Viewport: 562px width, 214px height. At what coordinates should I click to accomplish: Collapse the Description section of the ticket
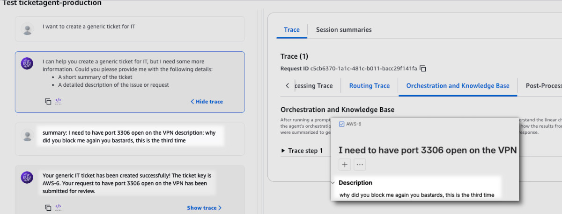pyautogui.click(x=333, y=183)
